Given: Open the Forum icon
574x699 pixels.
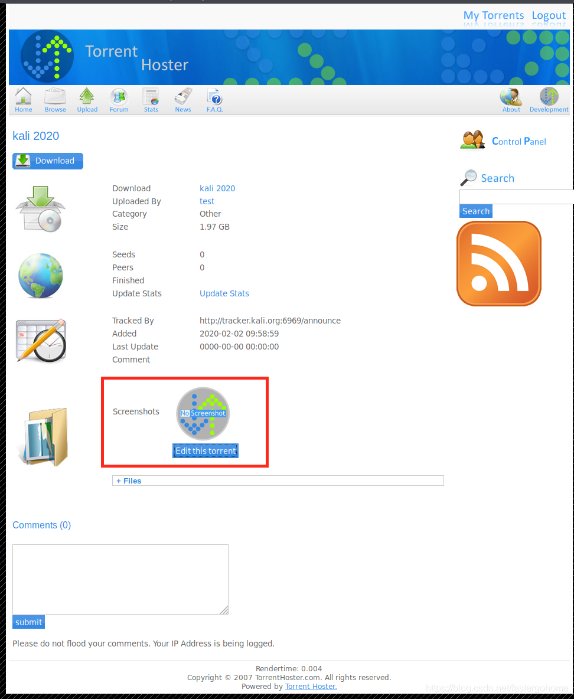Looking at the screenshot, I should click(119, 100).
